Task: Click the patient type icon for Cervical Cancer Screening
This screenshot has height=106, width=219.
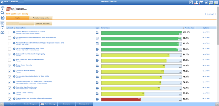Action: (x=97, y=94)
